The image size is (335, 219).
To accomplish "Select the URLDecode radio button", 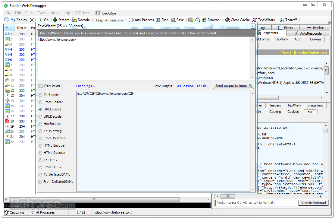I will (x=40, y=117).
